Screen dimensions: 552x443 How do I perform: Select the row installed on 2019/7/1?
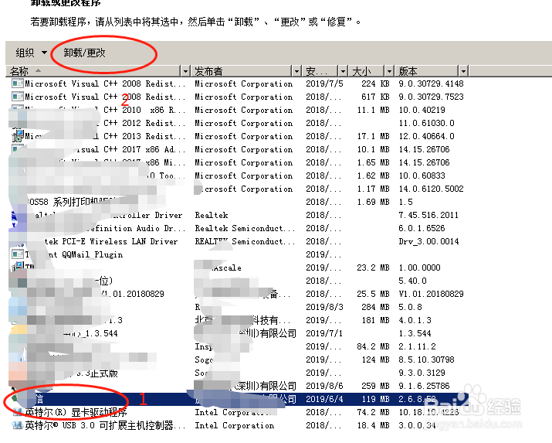(x=238, y=333)
